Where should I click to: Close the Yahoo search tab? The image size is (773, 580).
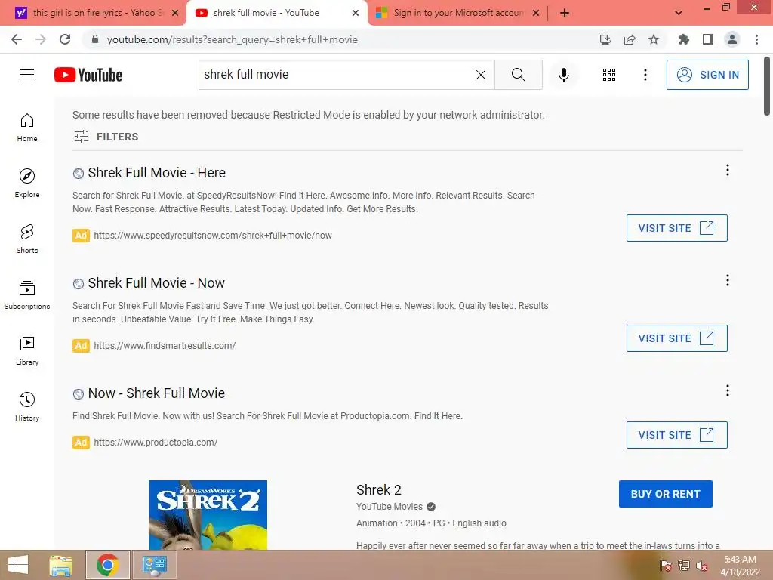[175, 13]
